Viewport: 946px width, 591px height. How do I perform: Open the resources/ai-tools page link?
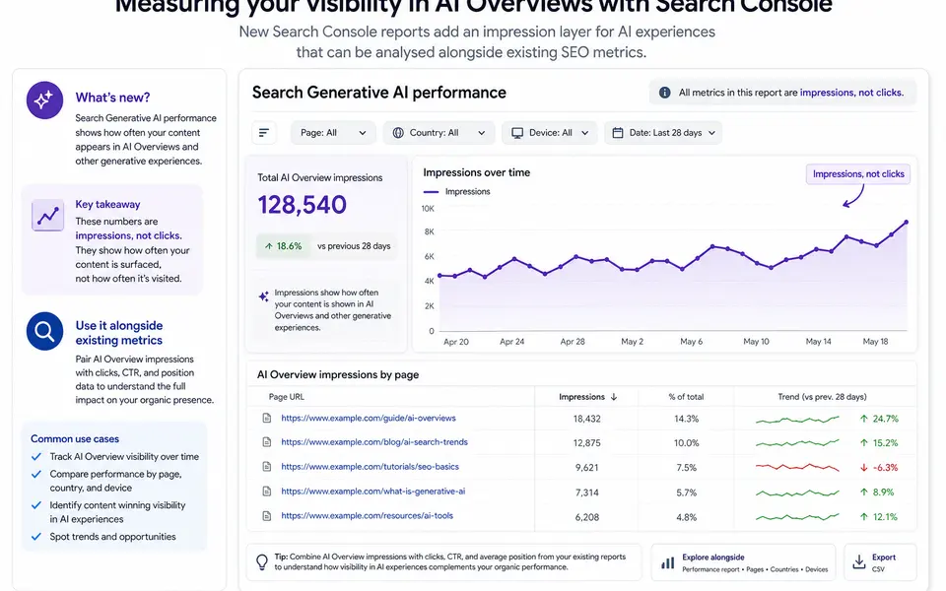click(367, 515)
